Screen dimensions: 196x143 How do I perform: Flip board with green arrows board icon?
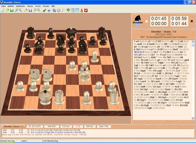pos(68,10)
